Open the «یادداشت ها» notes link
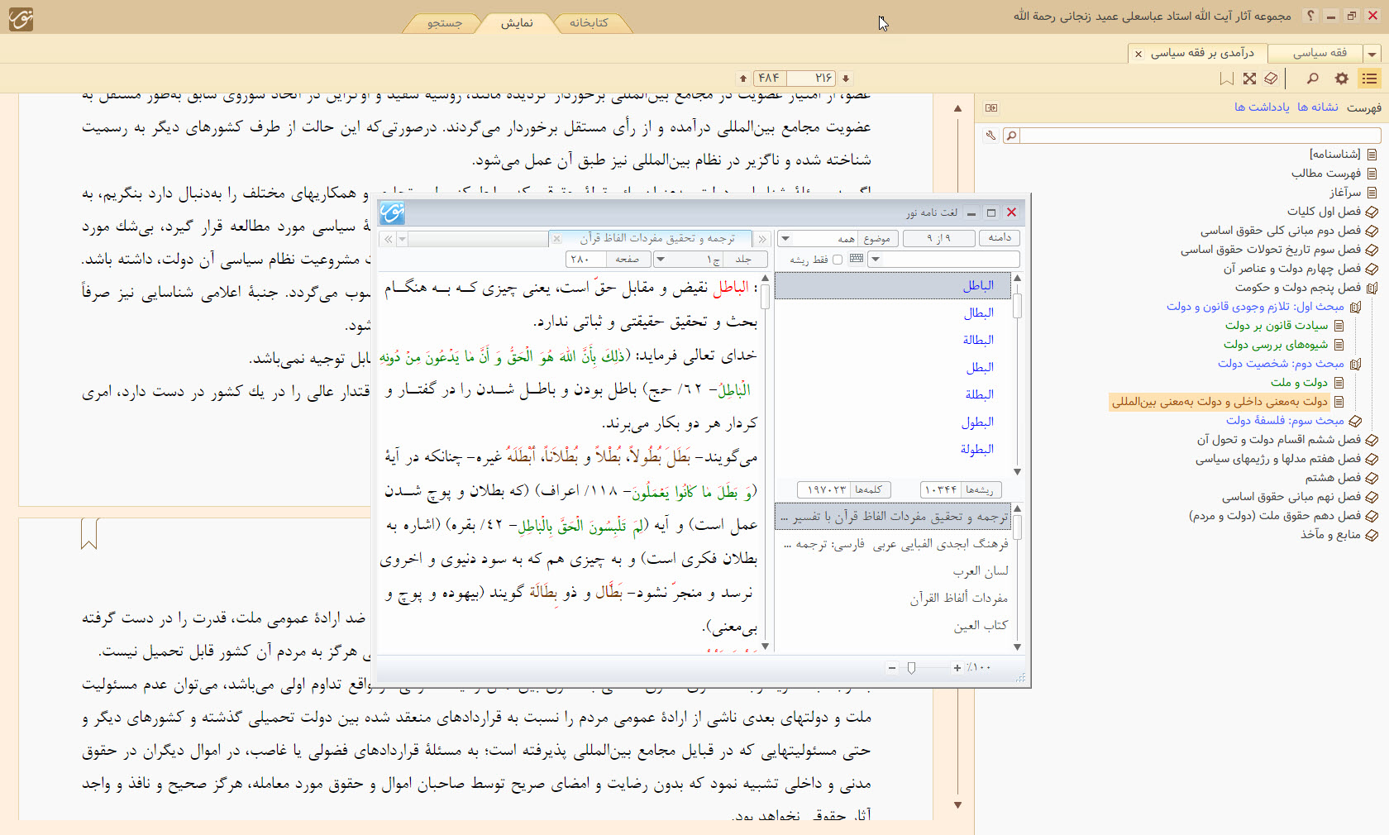The width and height of the screenshot is (1389, 835). pos(1262,107)
